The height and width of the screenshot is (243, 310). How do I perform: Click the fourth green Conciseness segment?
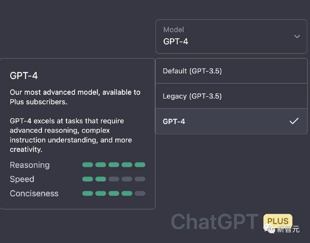(x=127, y=193)
